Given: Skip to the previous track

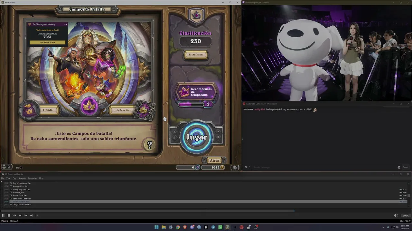Looking at the screenshot, I should pos(14,216).
